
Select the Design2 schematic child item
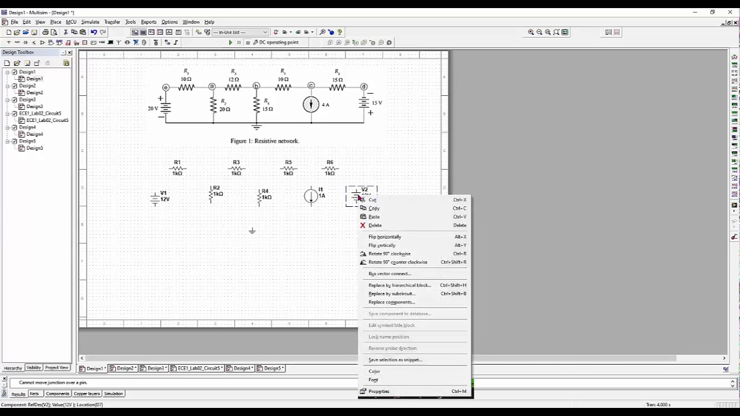point(34,92)
